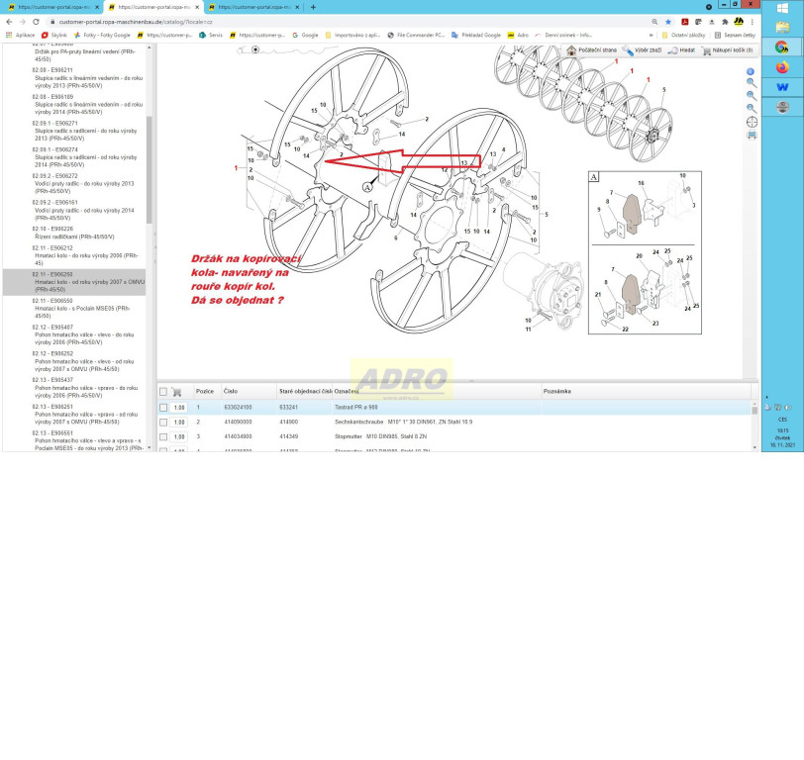Open the Servis bookmark
The width and height of the screenshot is (804, 760).
click(x=211, y=36)
